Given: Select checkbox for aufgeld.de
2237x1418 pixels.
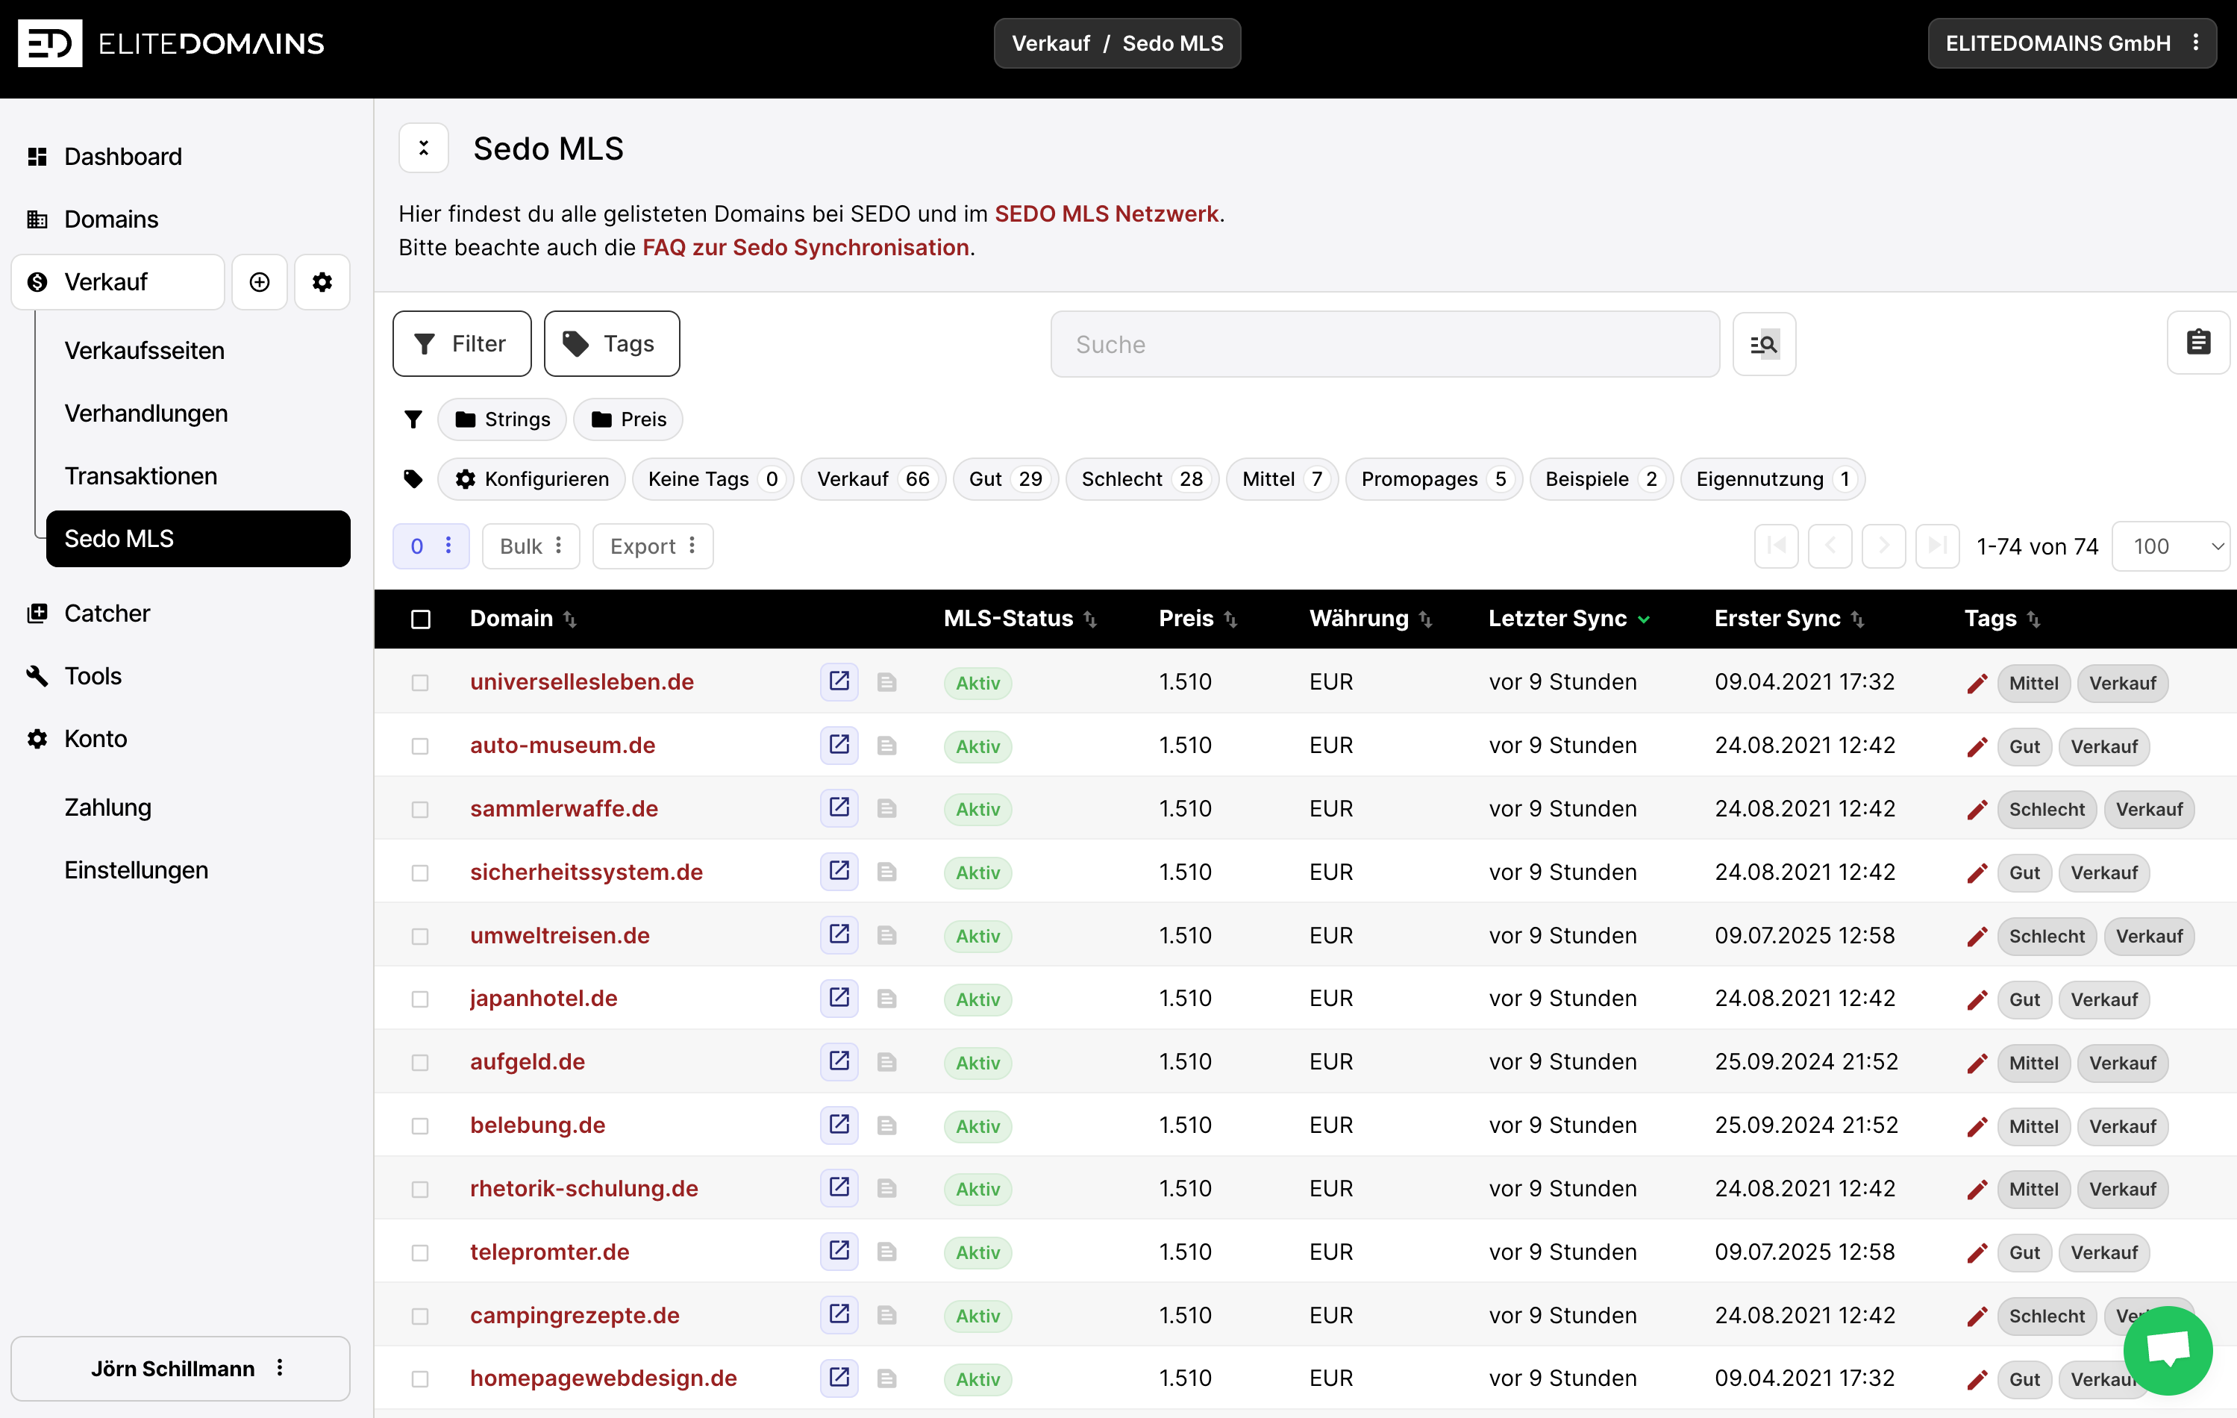Looking at the screenshot, I should pos(420,1062).
